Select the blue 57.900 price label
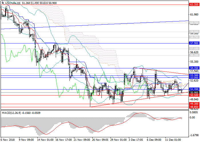200x143 pixels. (194, 43)
